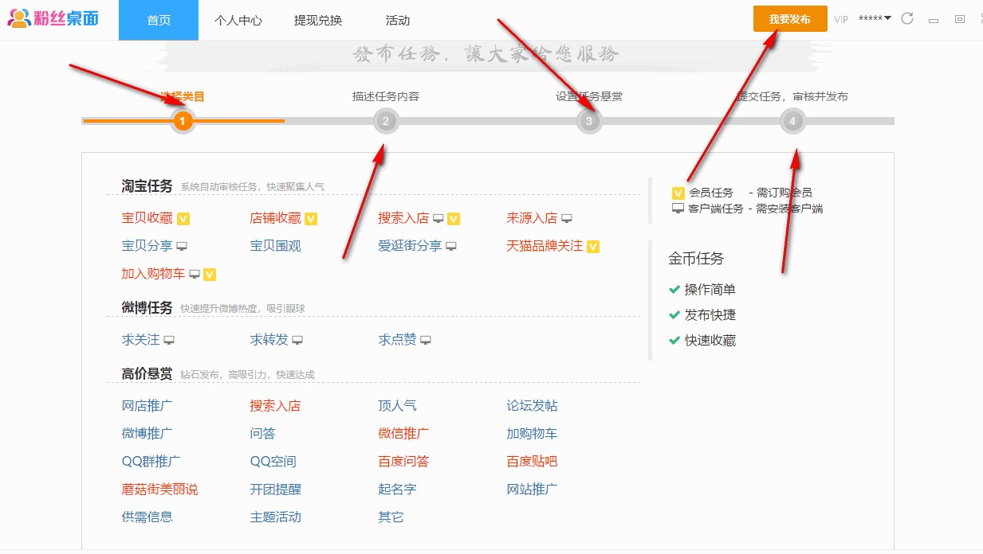Open the 百度贴吧 bounty category

(x=533, y=462)
